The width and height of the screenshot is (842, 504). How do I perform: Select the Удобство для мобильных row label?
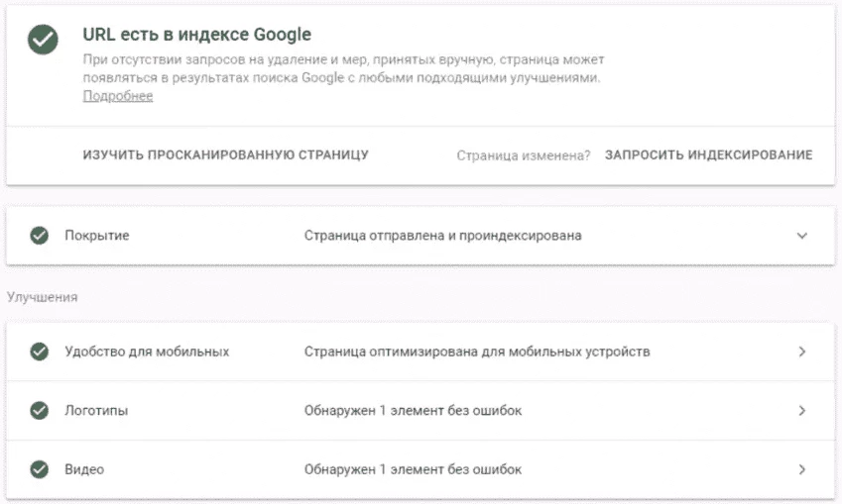tap(147, 352)
